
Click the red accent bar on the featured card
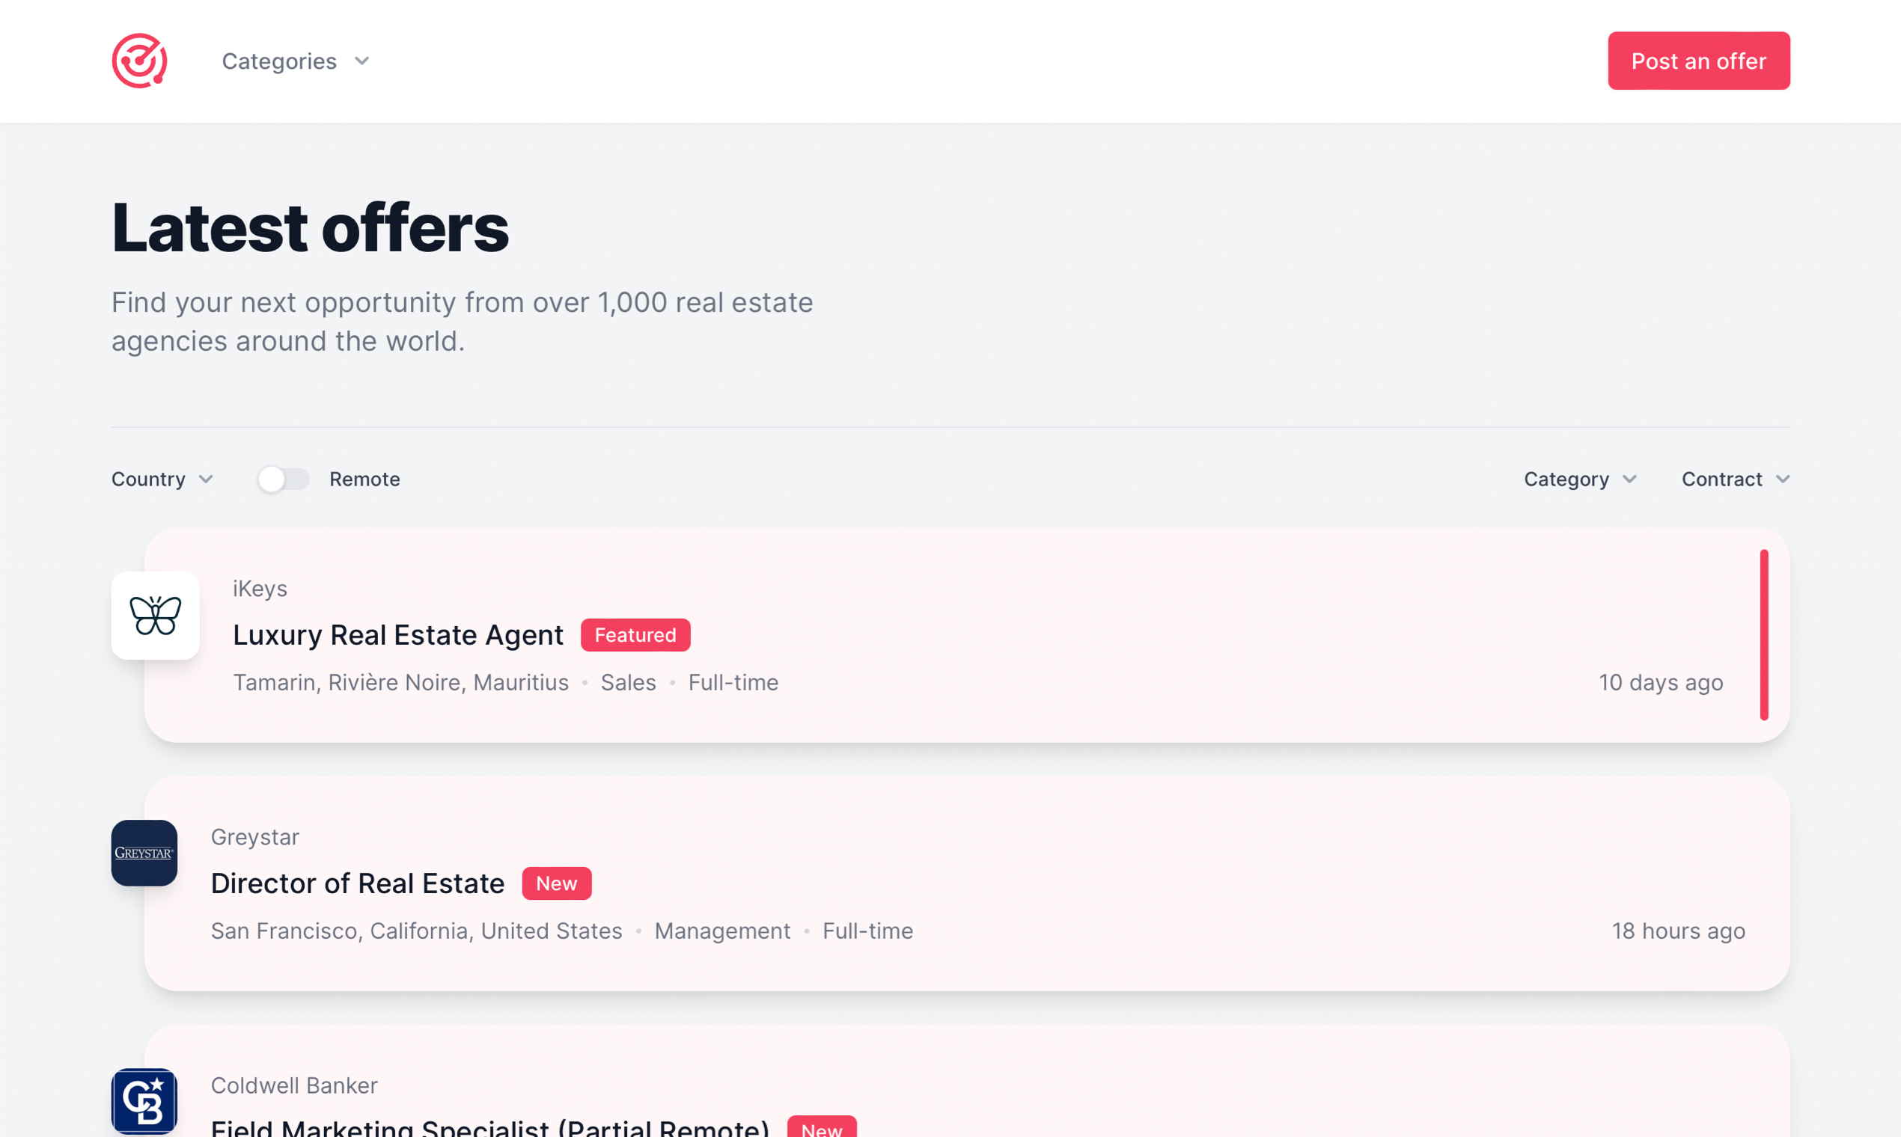click(1765, 634)
